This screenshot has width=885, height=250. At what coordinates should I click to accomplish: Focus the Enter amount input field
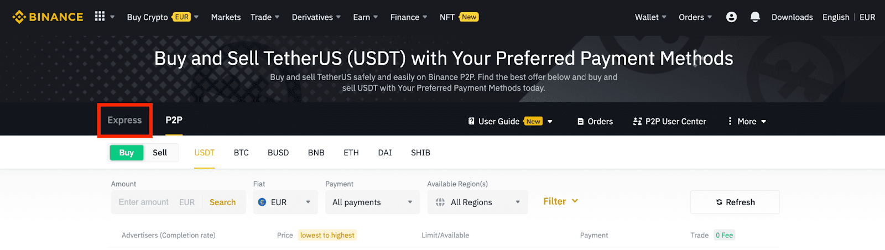[x=144, y=202]
